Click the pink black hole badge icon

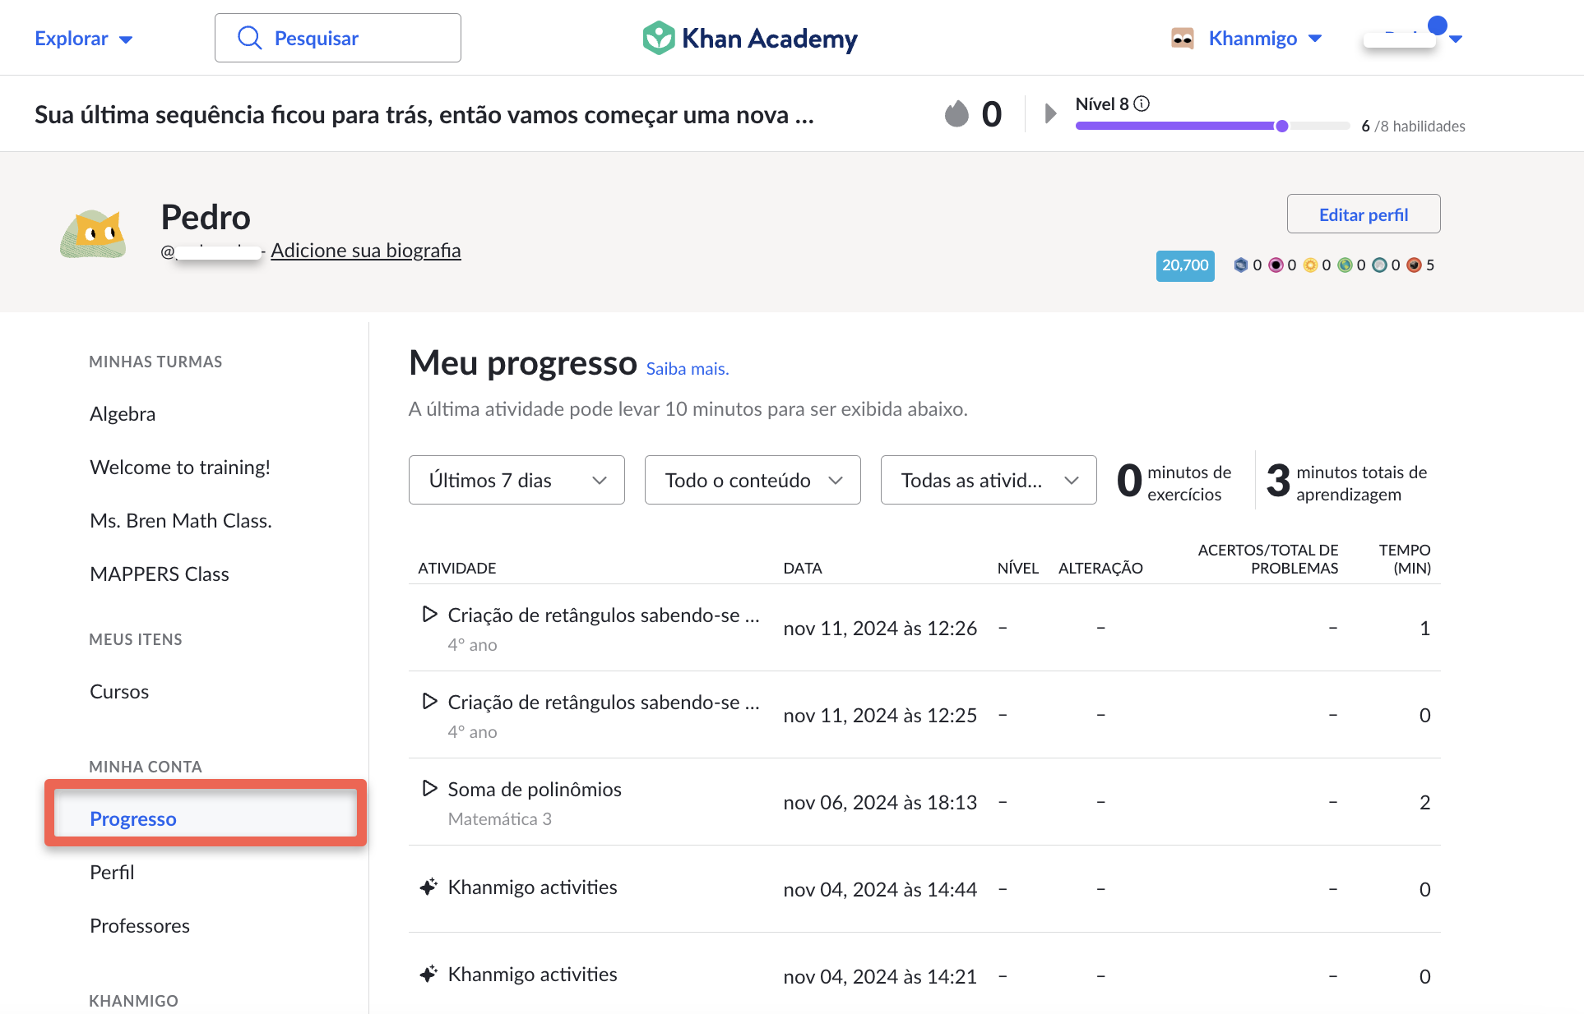coord(1276,265)
